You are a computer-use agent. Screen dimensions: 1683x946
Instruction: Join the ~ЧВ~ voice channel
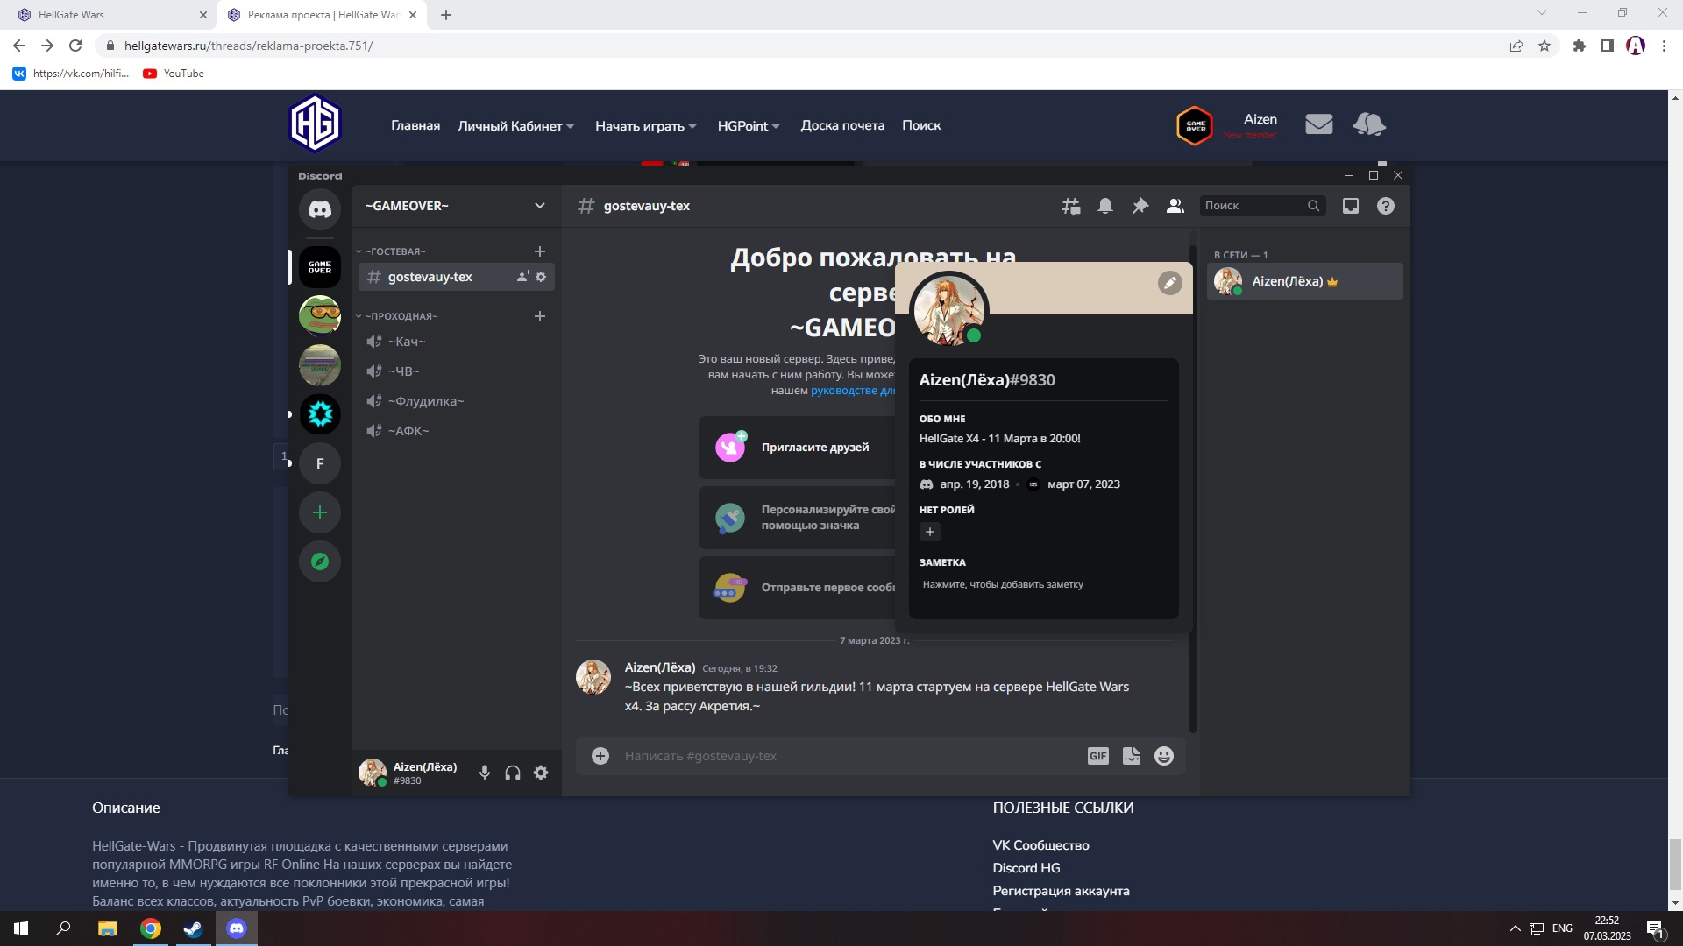click(457, 371)
